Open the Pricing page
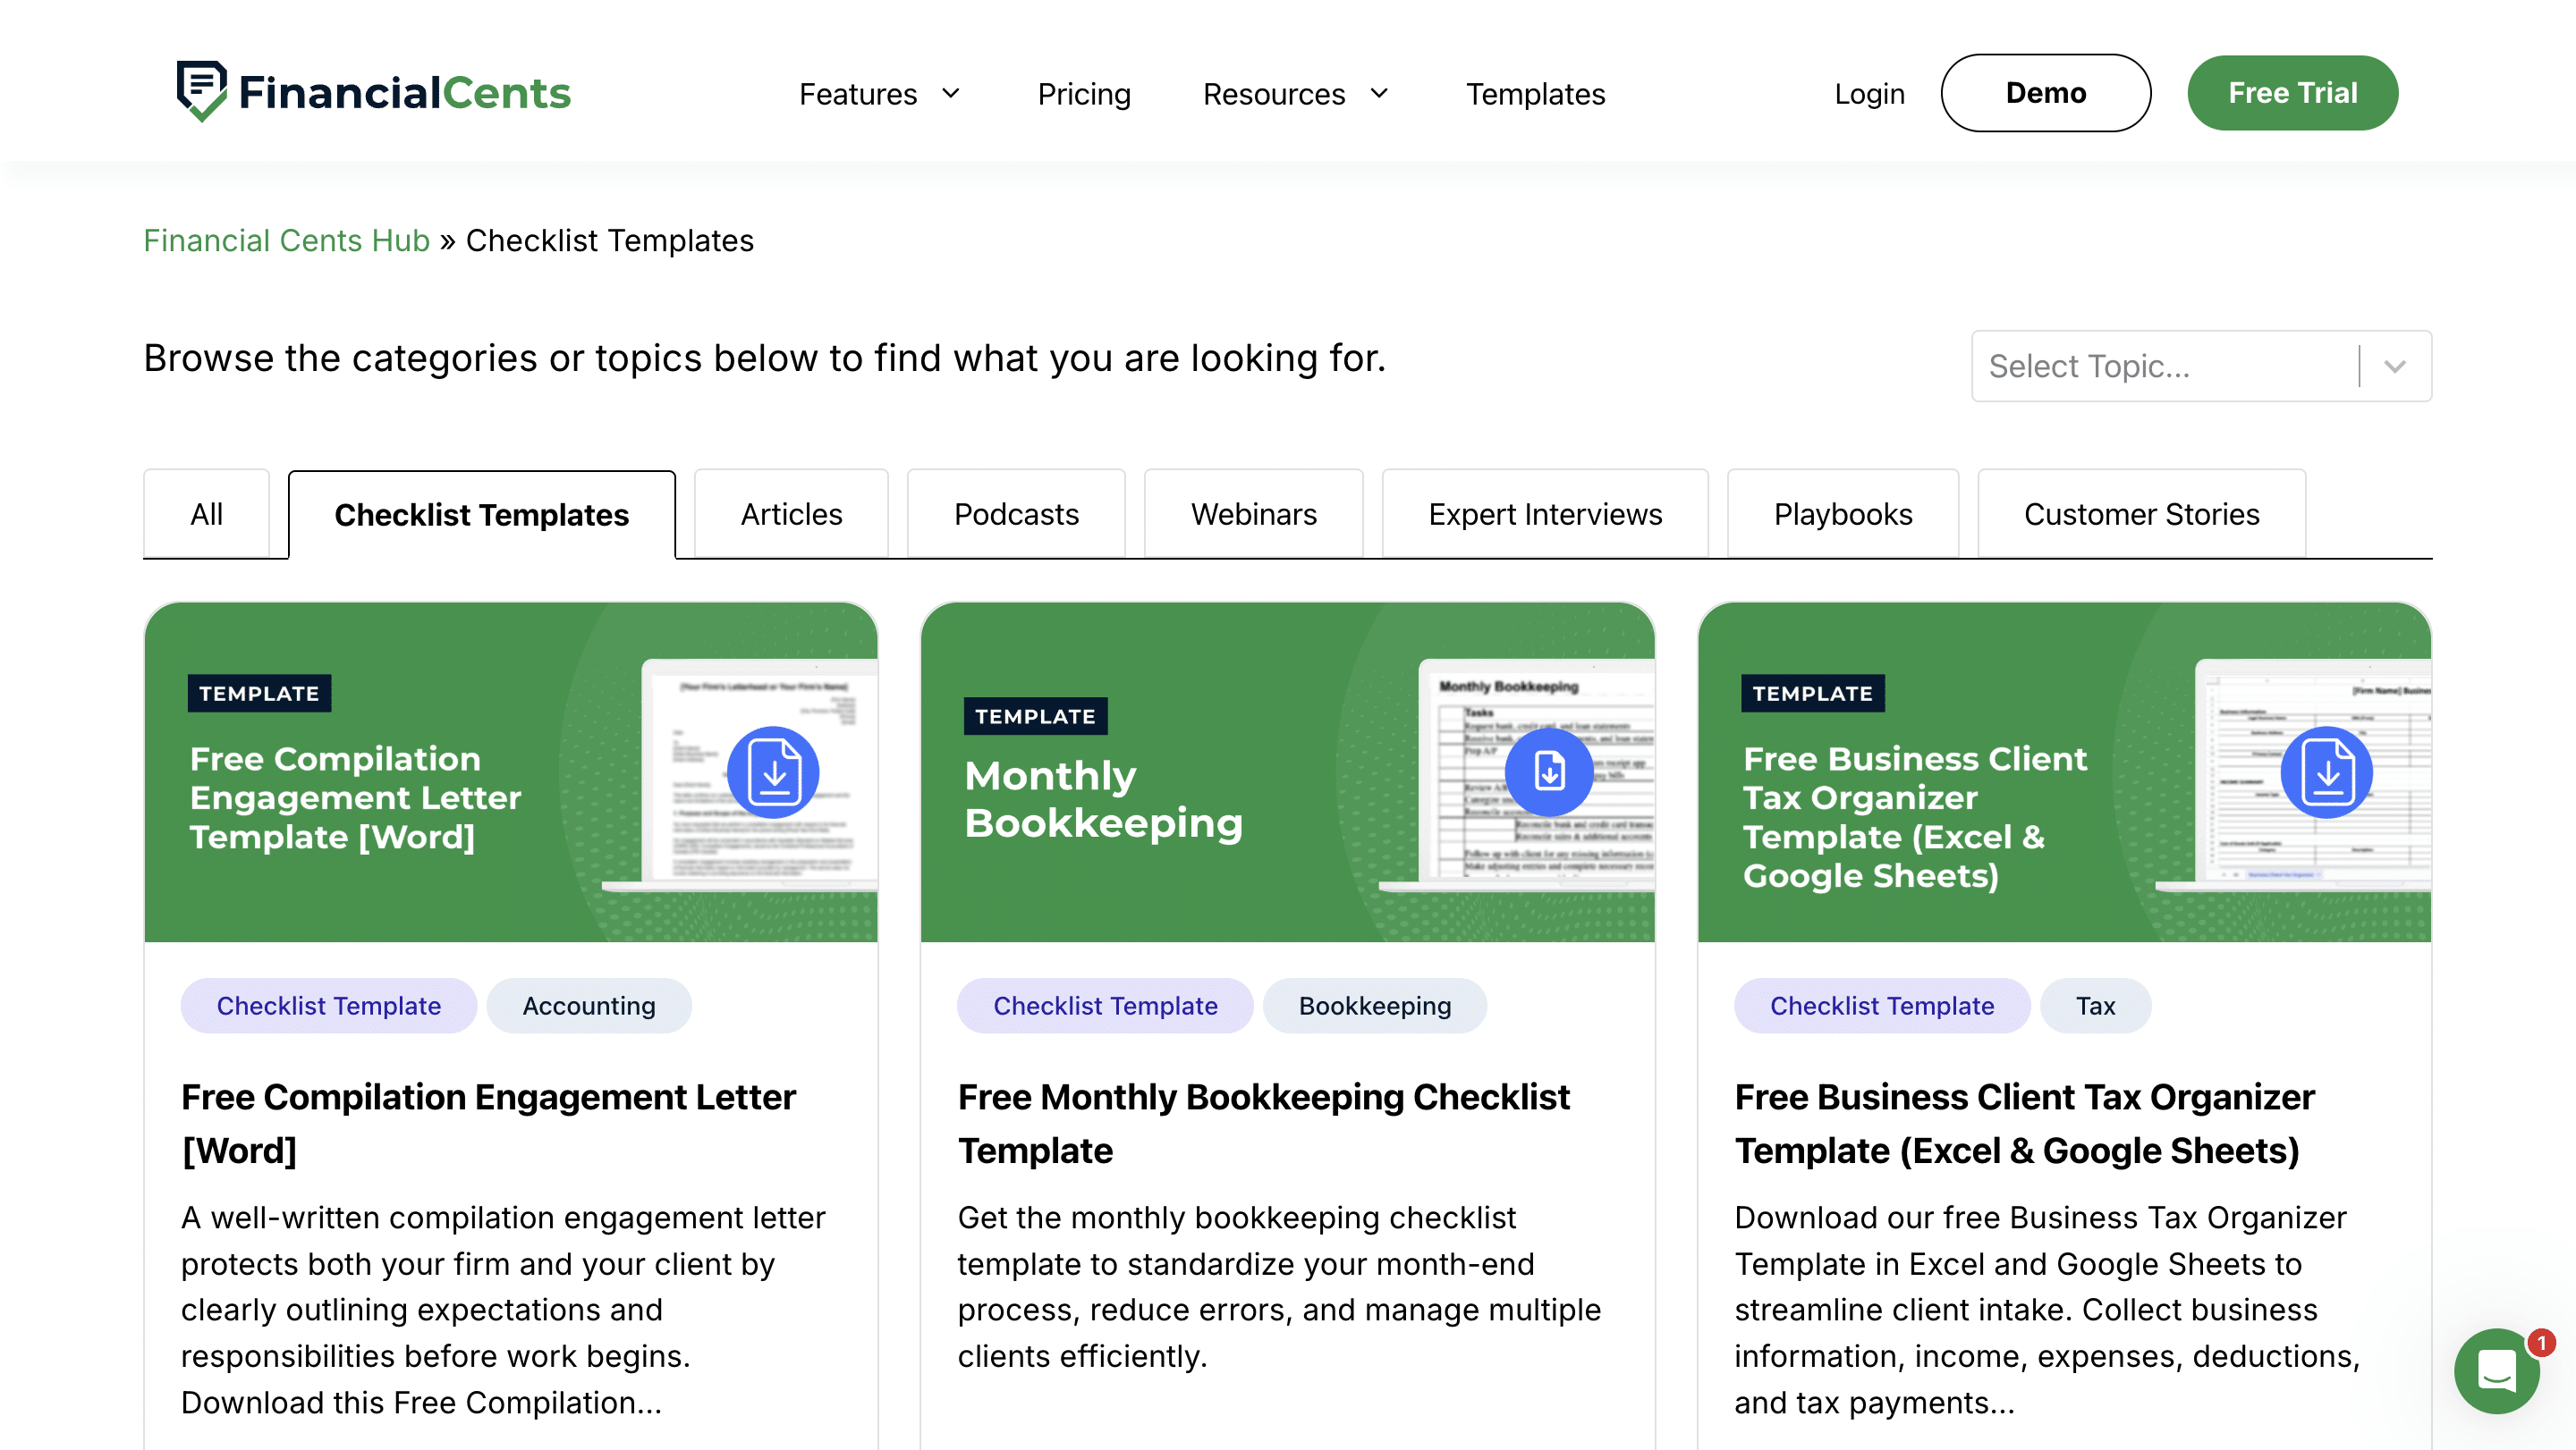This screenshot has width=2576, height=1450. click(1084, 93)
